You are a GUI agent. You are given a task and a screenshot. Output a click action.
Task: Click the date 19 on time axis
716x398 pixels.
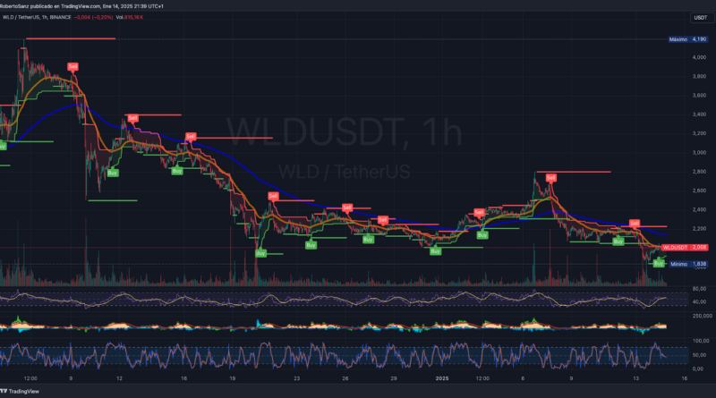tap(233, 378)
